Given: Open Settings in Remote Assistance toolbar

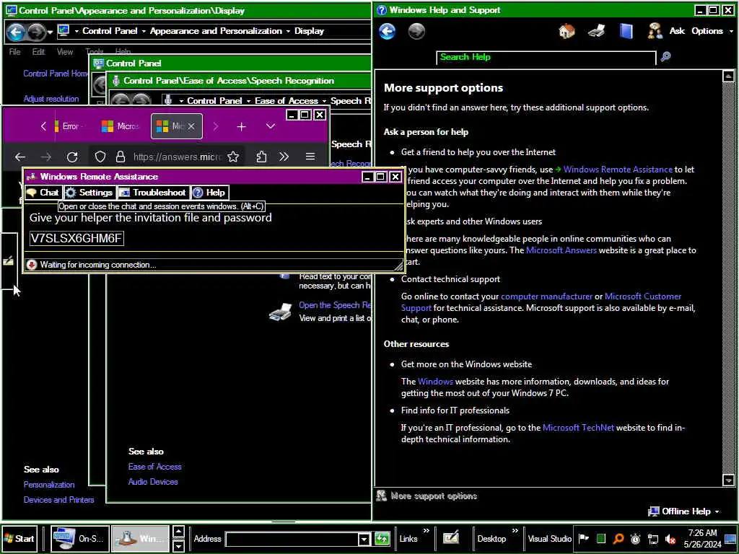Looking at the screenshot, I should [89, 192].
